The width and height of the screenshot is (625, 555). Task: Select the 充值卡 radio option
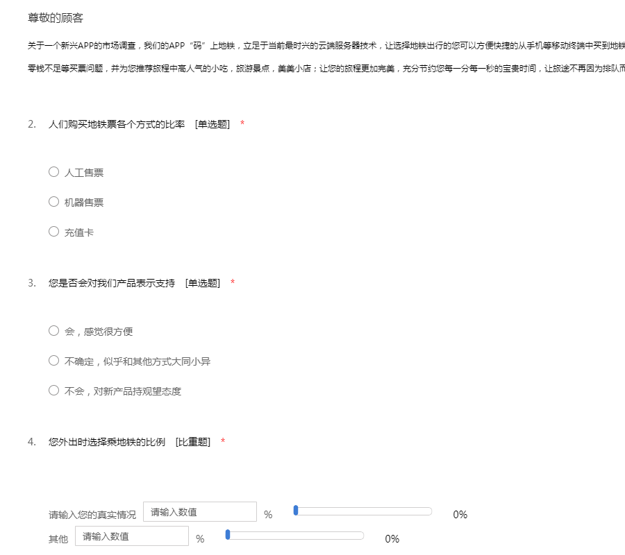tap(54, 232)
